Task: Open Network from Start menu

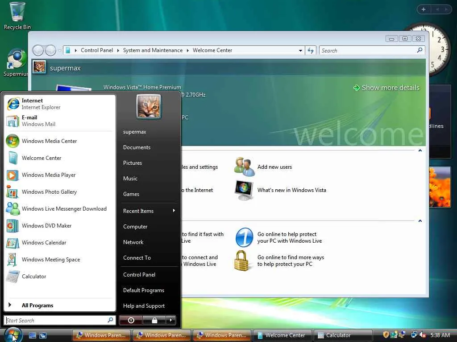Action: click(x=149, y=242)
